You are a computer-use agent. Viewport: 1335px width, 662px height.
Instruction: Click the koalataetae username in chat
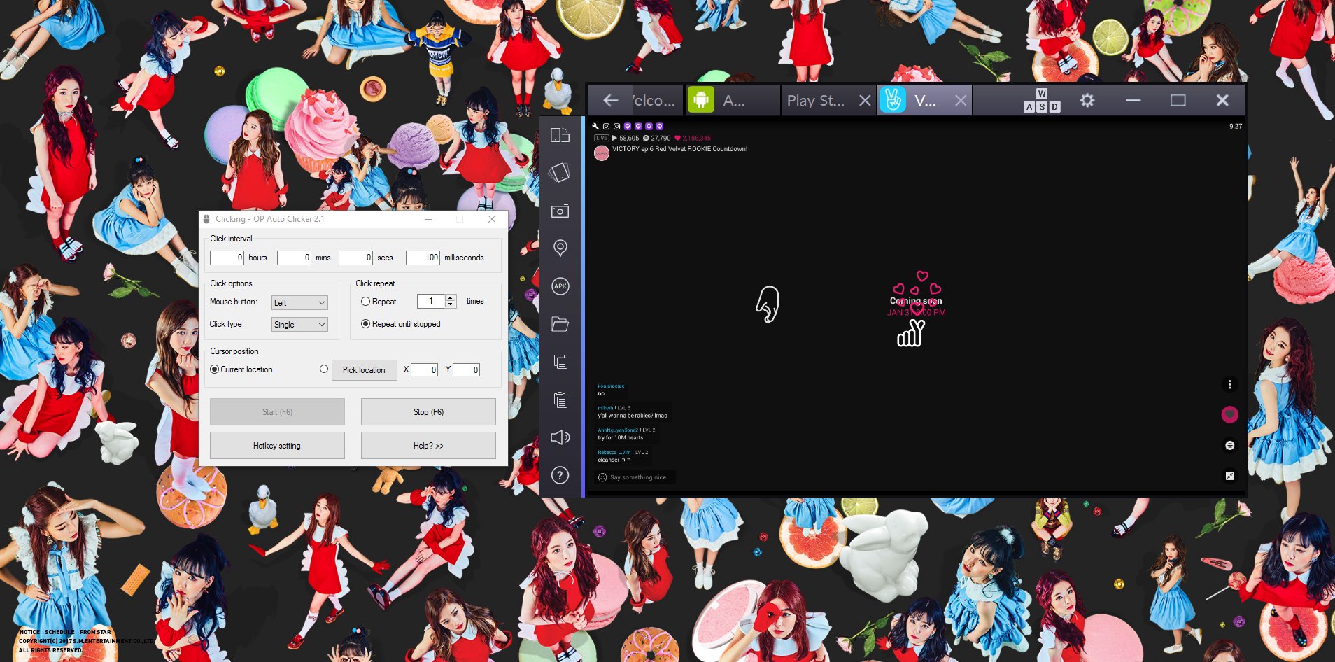[x=611, y=386]
